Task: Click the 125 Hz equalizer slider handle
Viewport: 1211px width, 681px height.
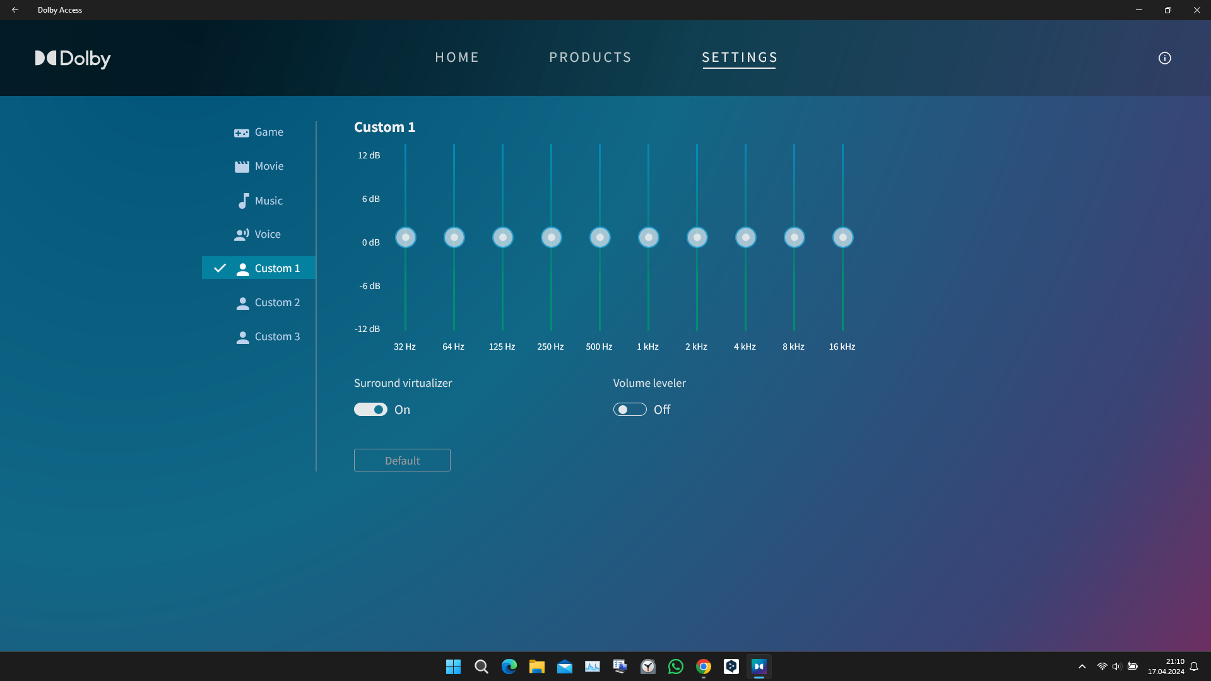Action: click(503, 237)
